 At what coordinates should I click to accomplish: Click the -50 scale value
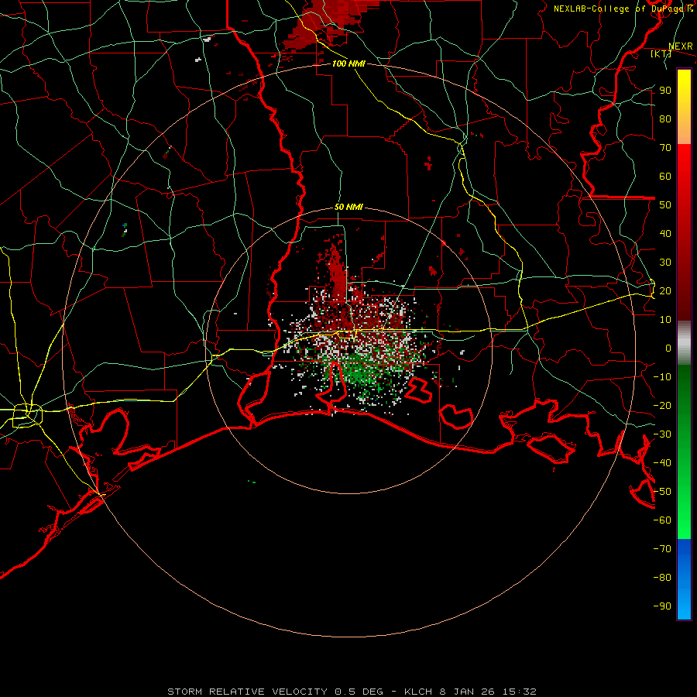click(662, 492)
